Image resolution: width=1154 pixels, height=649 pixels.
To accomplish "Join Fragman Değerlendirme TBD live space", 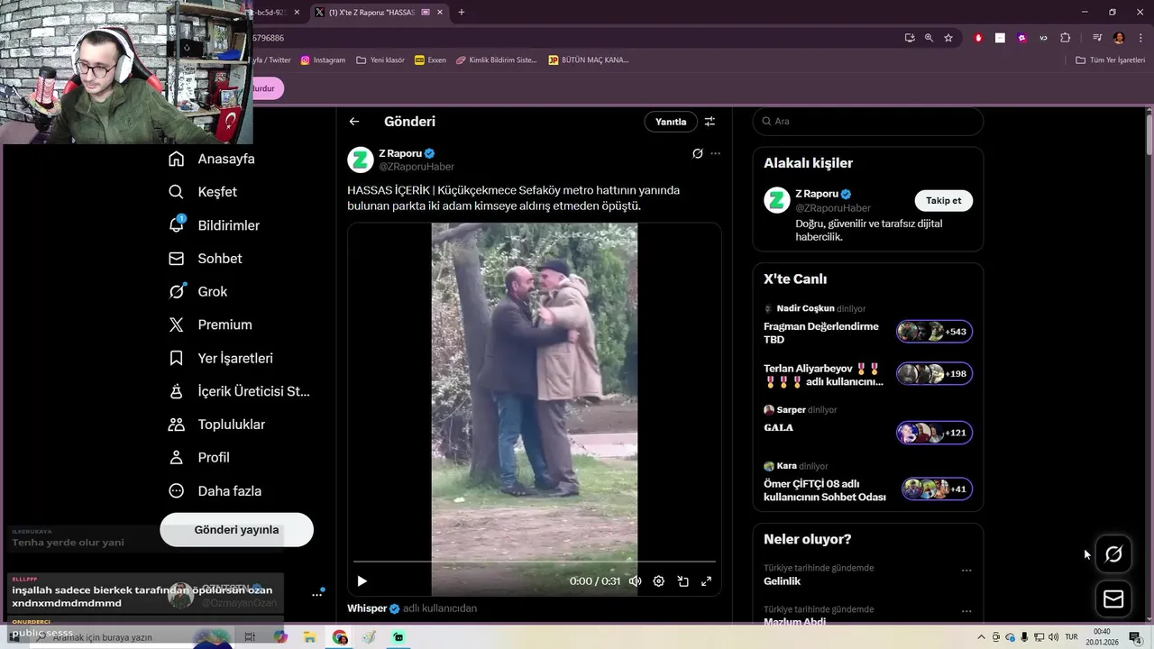I will (x=821, y=333).
